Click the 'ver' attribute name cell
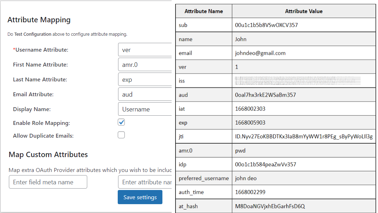The height and width of the screenshot is (213, 378). click(204, 67)
